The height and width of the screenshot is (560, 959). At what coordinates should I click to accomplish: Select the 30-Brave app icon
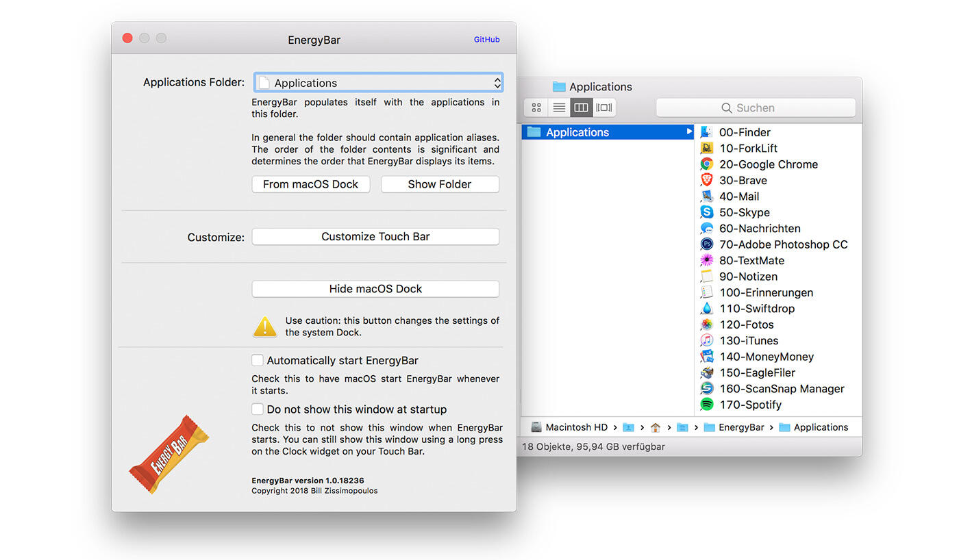[707, 180]
